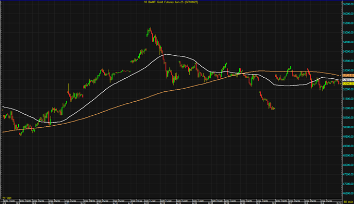Image resolution: width=354 pixels, height=204 pixels.
Task: Select the white moving average value tag
Action: (348, 80)
